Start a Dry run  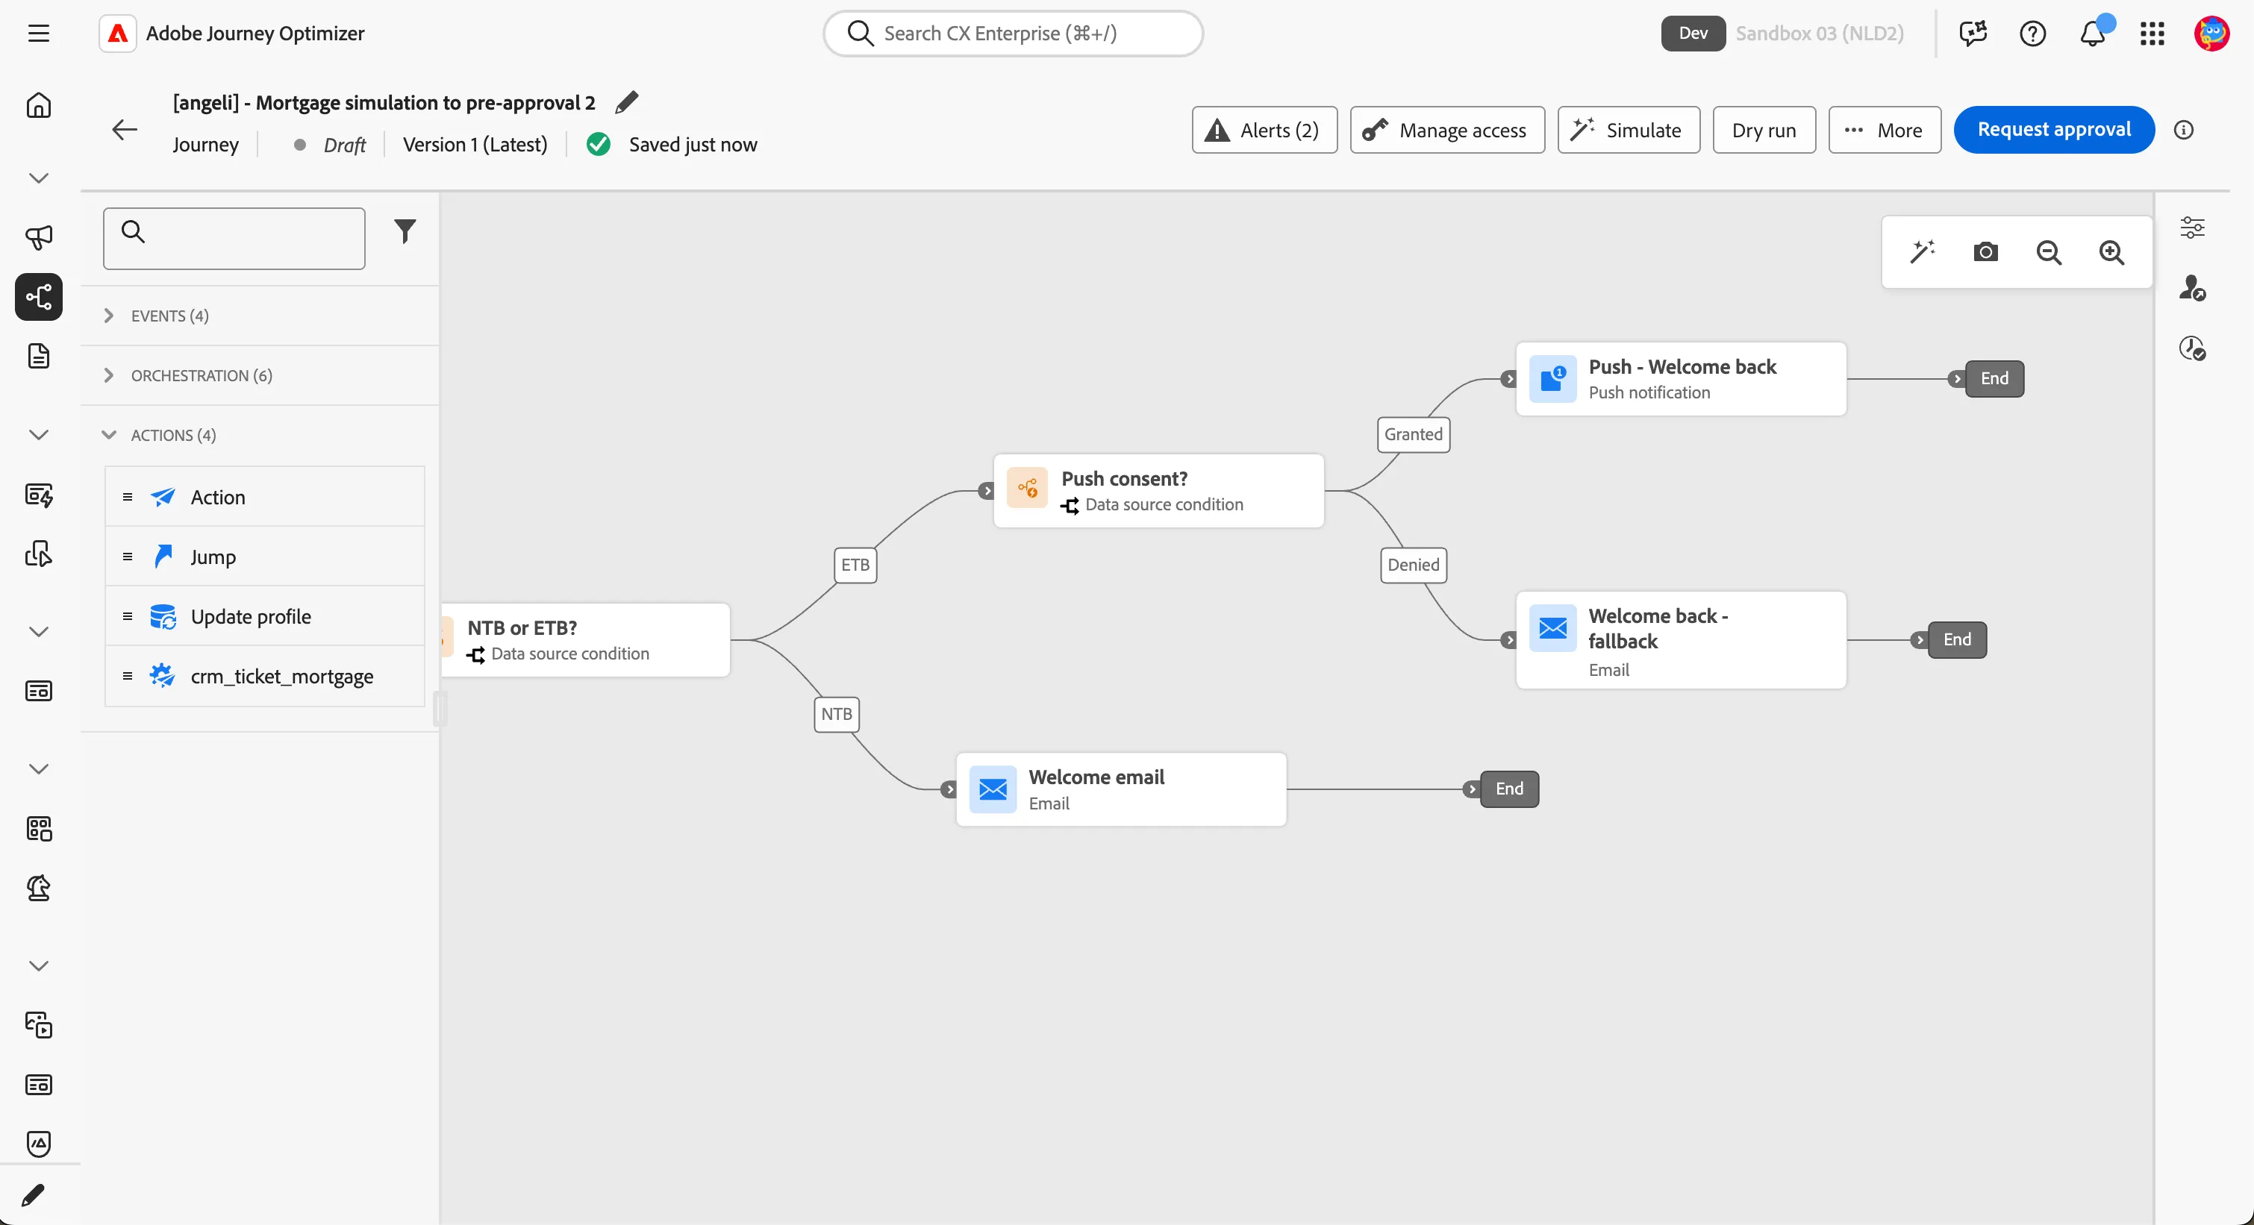pos(1764,131)
